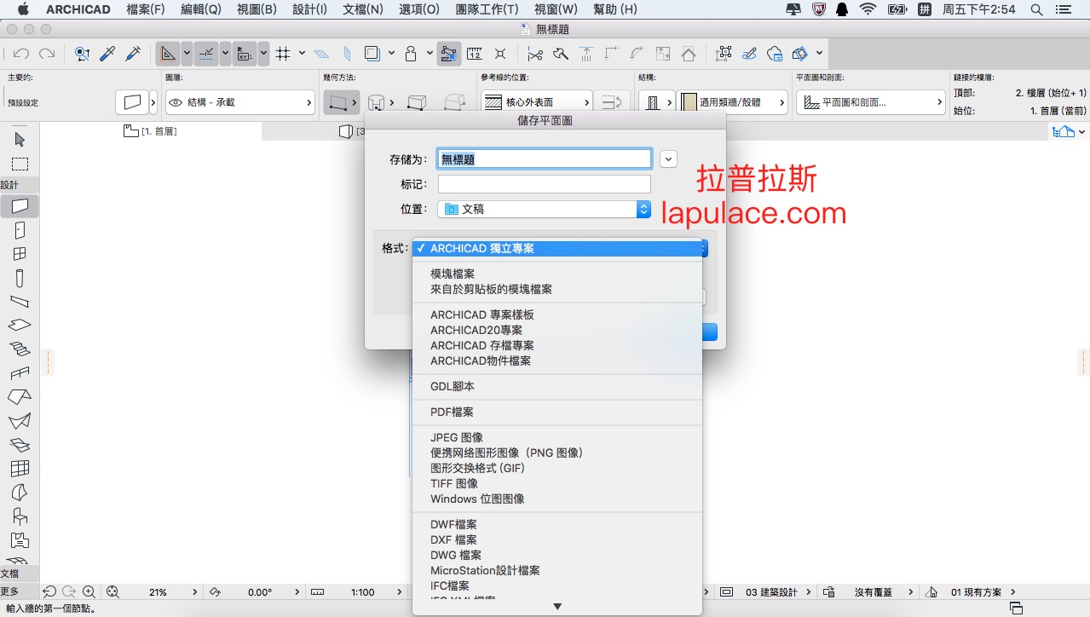The height and width of the screenshot is (617, 1090).
Task: Open the 設計(I) menu
Action: coord(309,9)
